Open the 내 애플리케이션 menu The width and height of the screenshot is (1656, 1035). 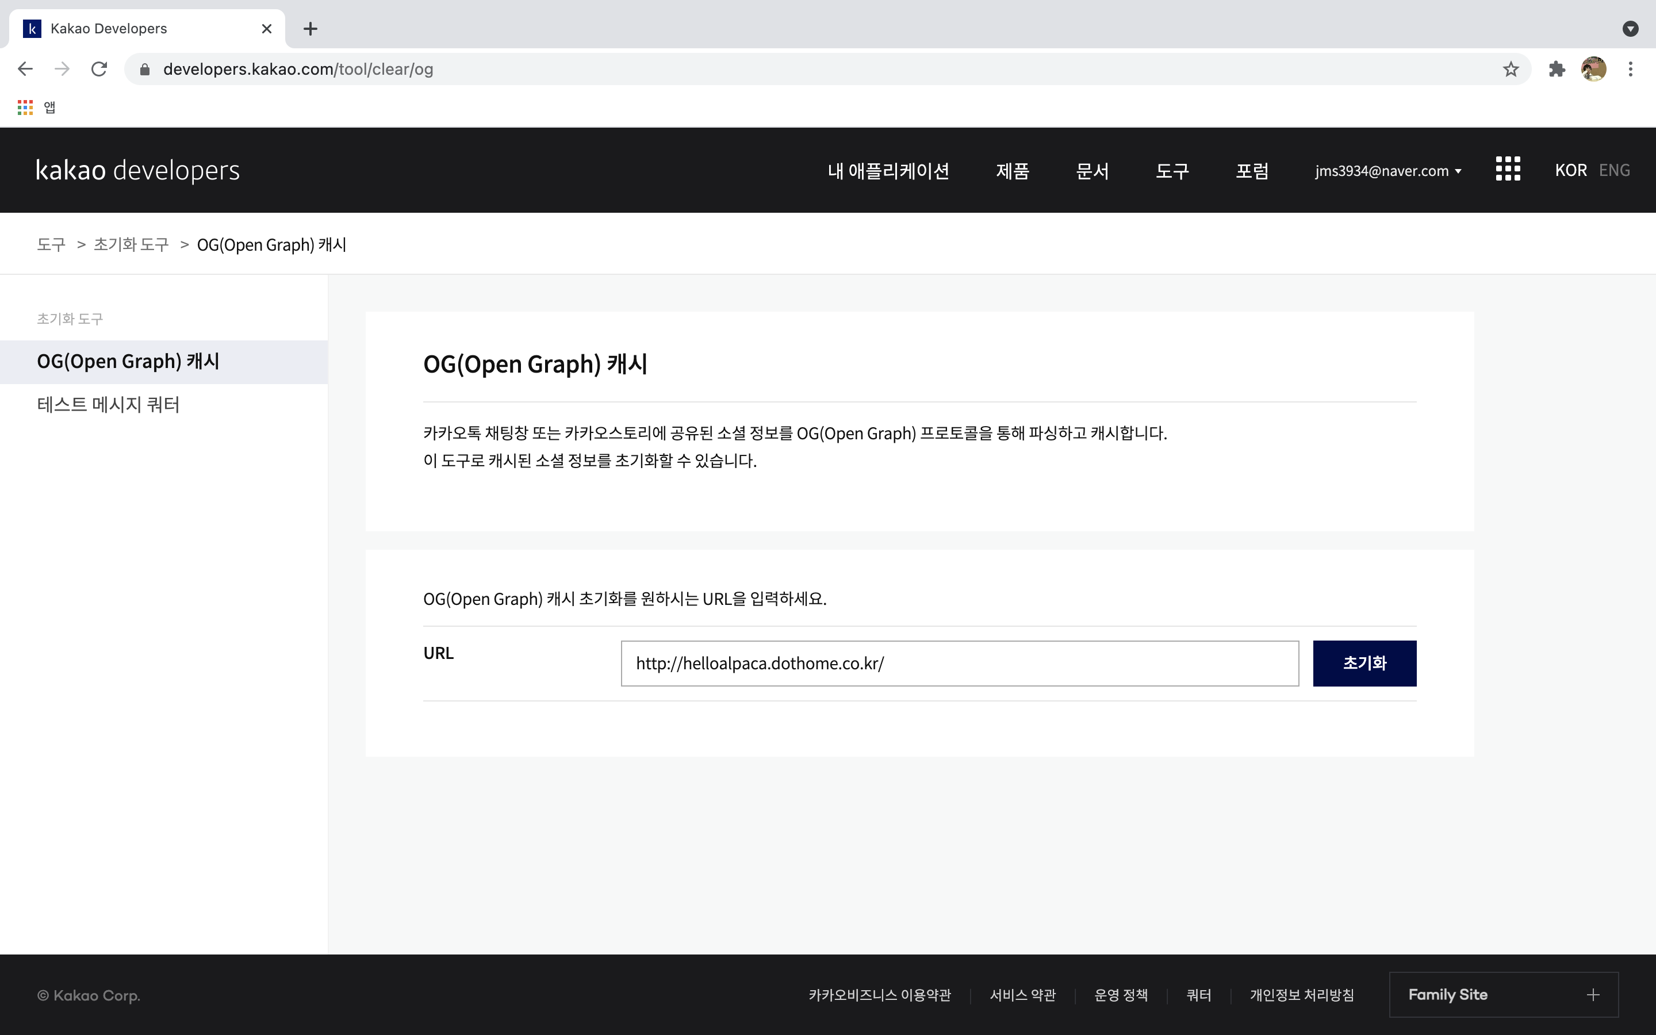pos(888,171)
